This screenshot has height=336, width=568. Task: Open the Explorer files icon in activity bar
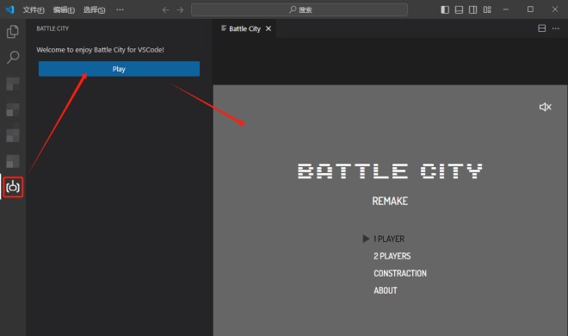point(13,32)
